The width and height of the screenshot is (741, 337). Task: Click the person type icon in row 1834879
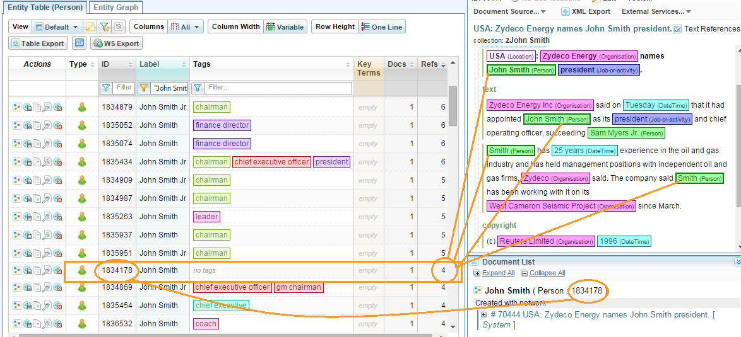[x=81, y=107]
